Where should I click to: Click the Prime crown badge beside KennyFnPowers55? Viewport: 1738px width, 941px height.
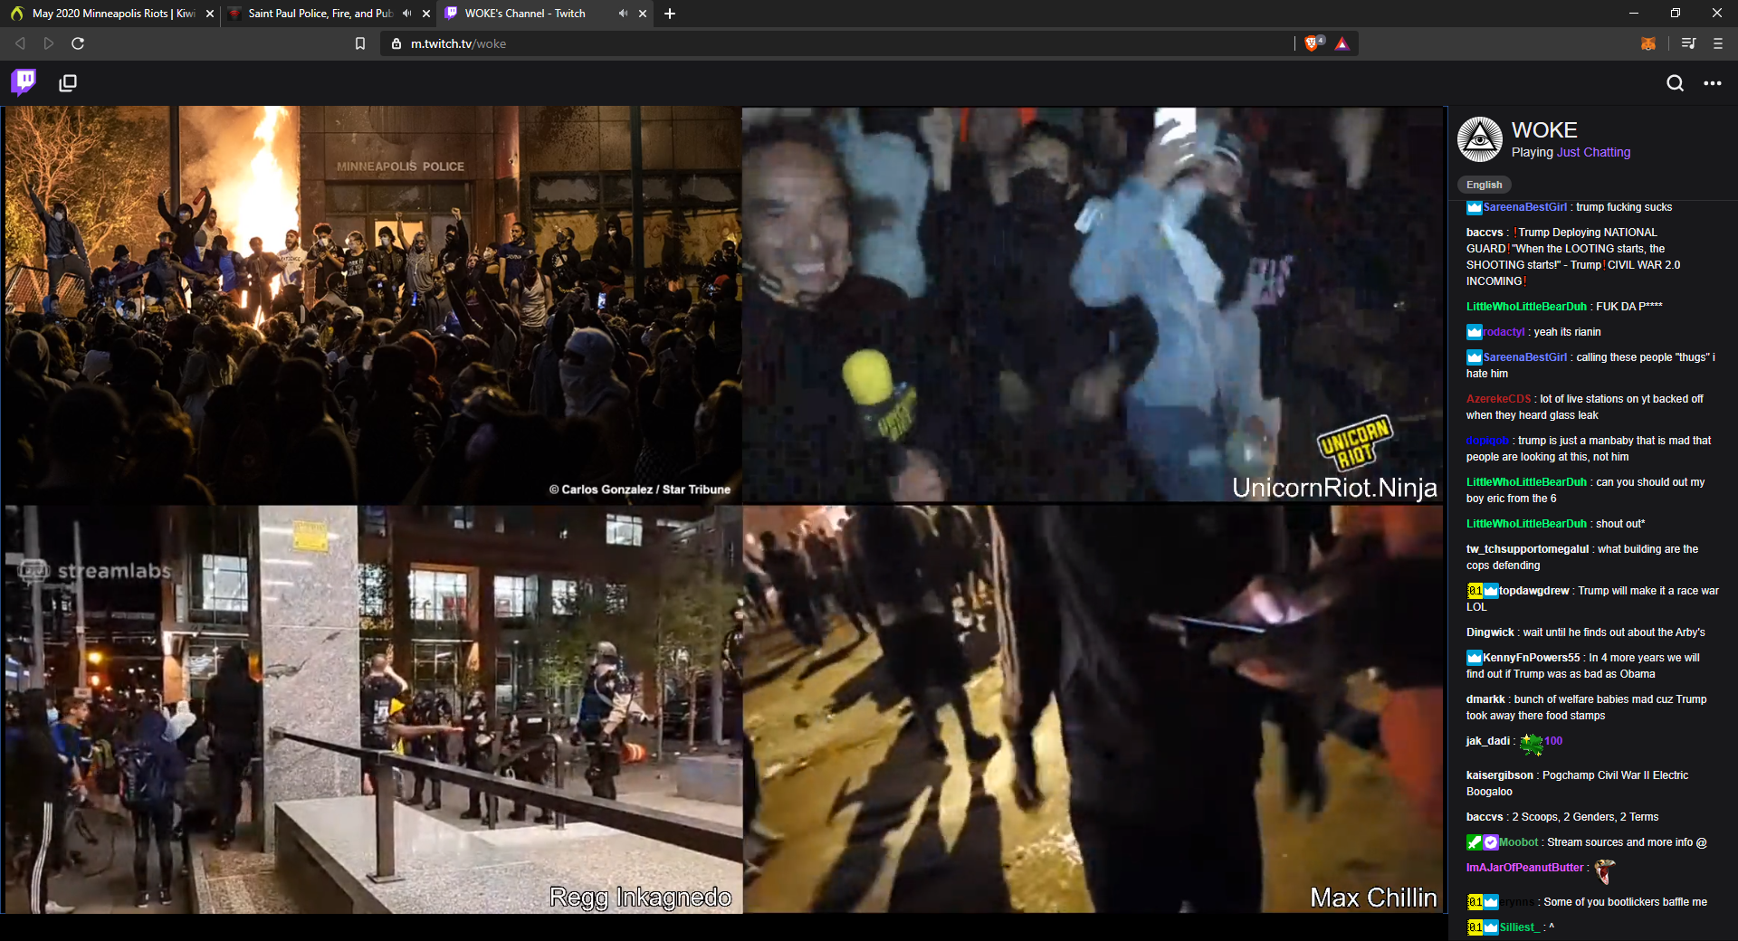click(1475, 658)
